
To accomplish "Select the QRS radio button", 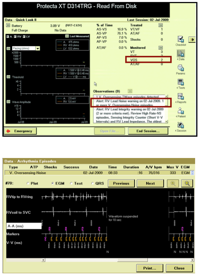I will click(93, 183).
